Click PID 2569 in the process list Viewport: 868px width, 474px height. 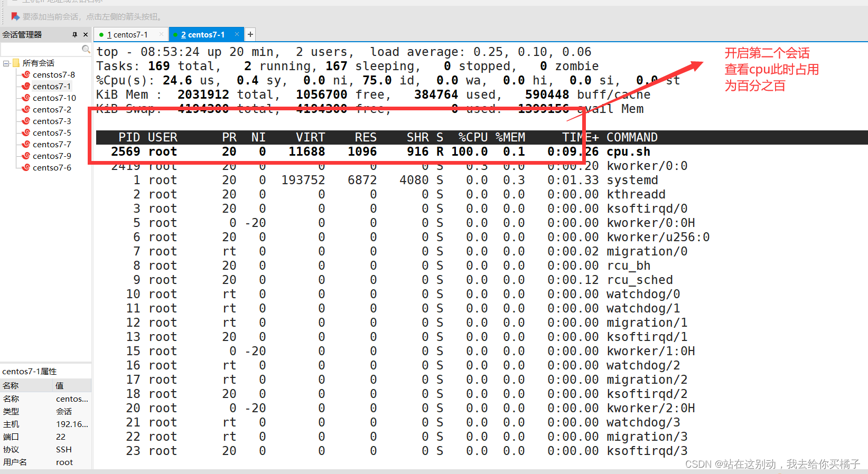click(126, 152)
